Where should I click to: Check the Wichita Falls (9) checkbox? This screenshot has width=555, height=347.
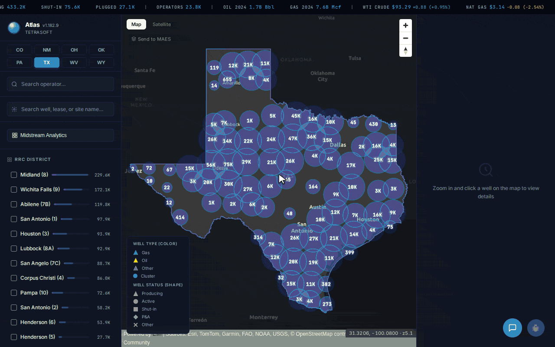pos(14,190)
